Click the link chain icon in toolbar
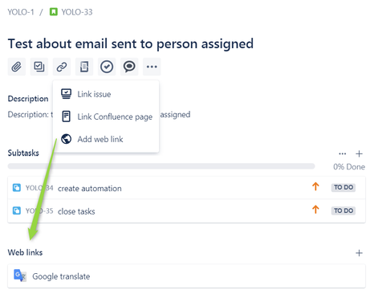 [62, 67]
